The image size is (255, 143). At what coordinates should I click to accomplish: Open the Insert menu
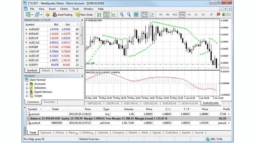tap(52, 9)
